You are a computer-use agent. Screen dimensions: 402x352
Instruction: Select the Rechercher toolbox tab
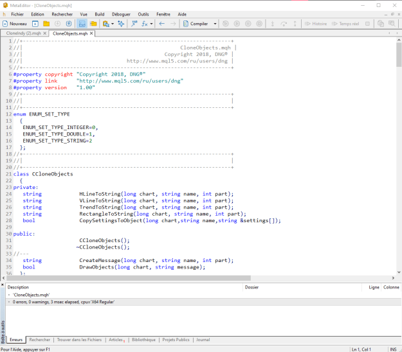pos(40,340)
